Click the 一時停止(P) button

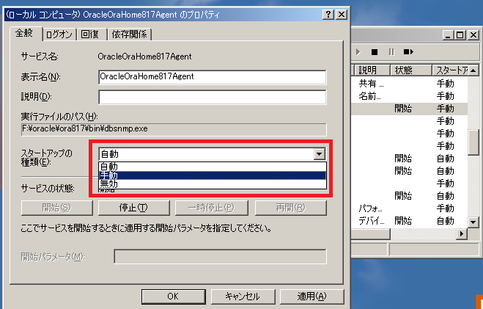211,208
